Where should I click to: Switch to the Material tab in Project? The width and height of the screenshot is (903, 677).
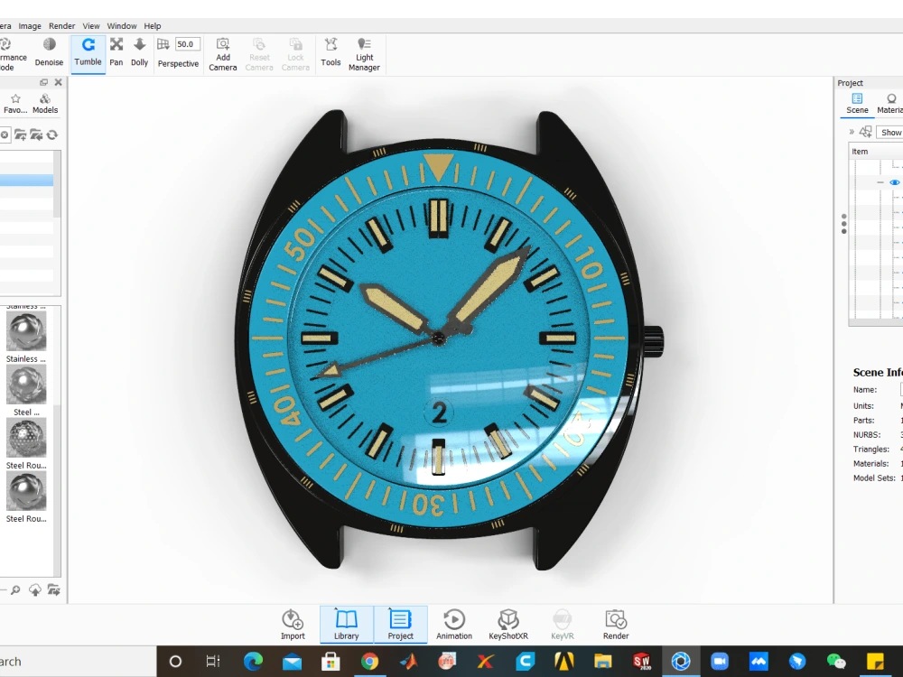coord(889,104)
